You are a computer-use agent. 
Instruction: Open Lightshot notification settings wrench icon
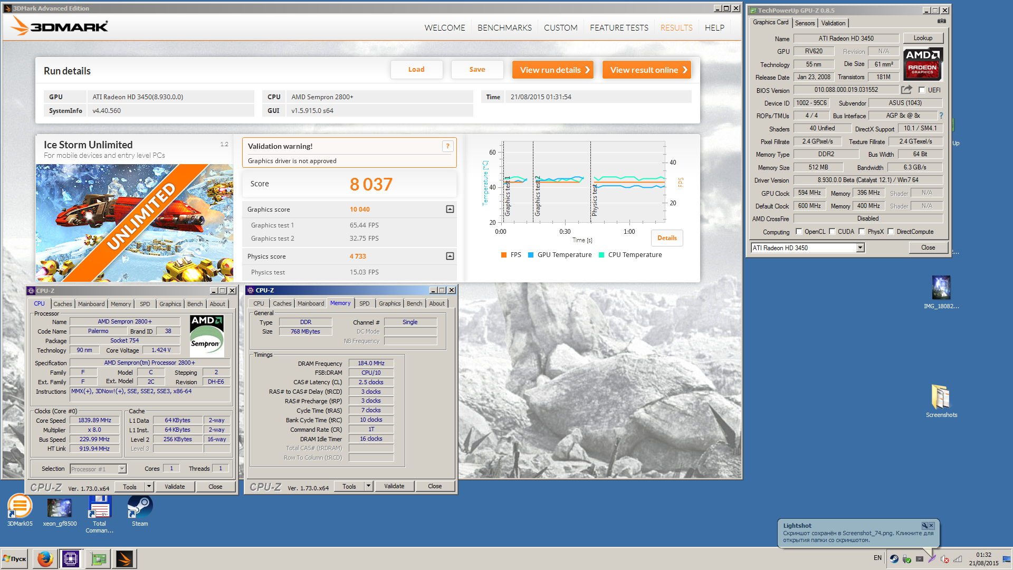click(x=924, y=525)
